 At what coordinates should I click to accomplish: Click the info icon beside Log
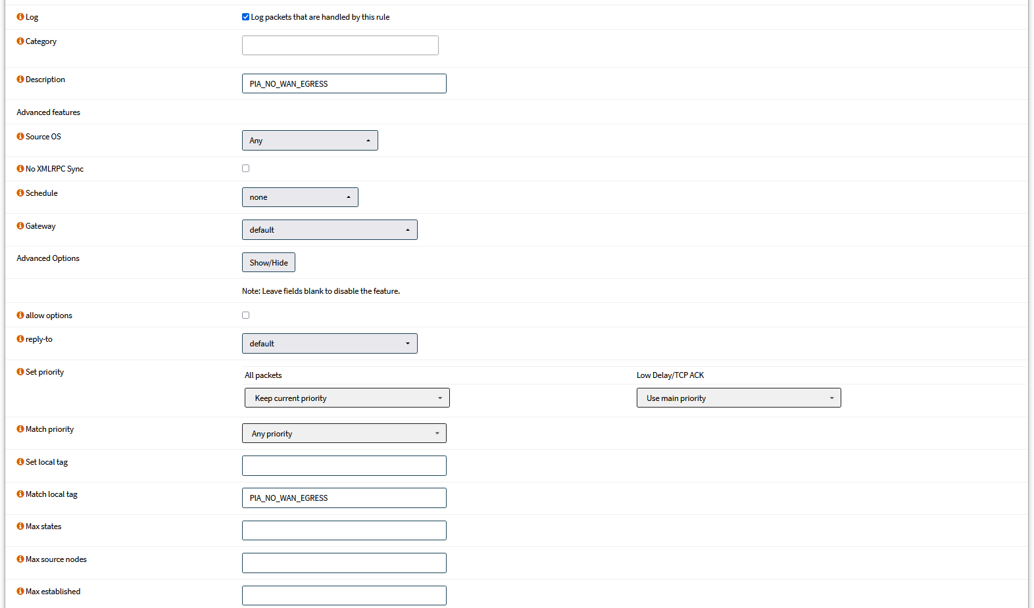20,17
